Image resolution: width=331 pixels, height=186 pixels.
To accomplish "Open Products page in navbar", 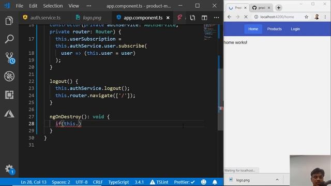I will [274, 29].
